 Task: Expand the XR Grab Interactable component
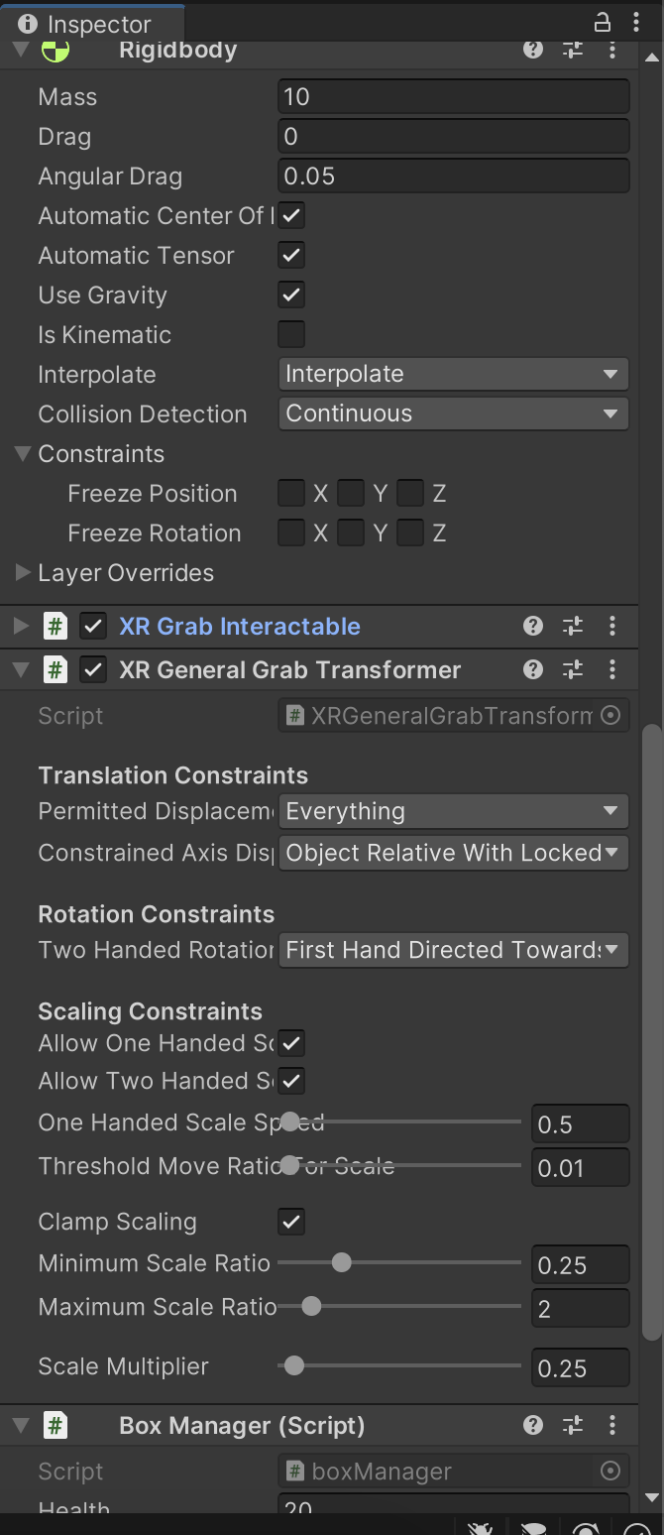[x=21, y=626]
